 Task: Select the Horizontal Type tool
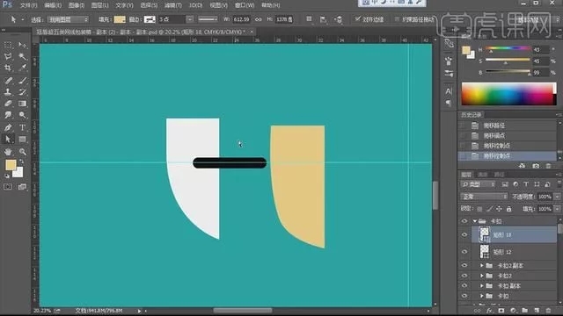coord(22,127)
